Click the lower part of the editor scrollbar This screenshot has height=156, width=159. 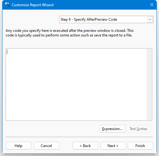coord(149,108)
